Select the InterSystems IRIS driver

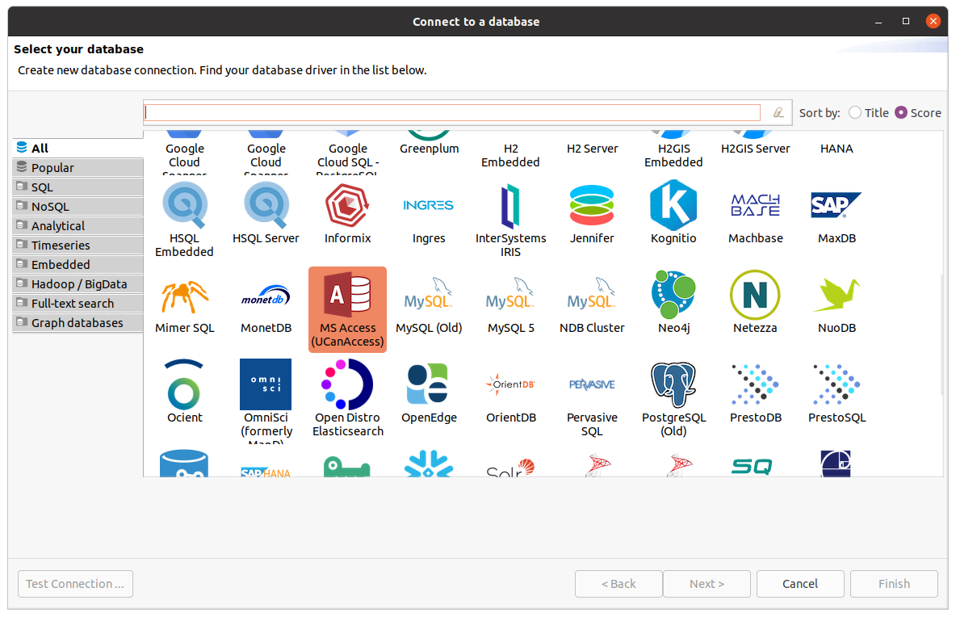pos(510,205)
